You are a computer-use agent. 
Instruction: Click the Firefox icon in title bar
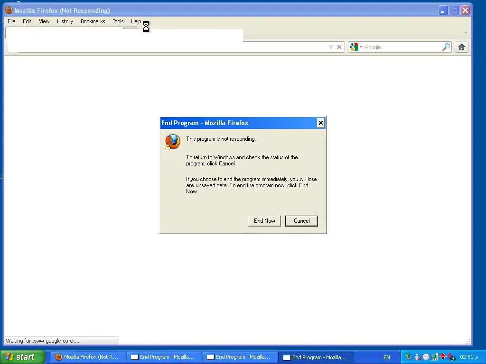[x=9, y=10]
